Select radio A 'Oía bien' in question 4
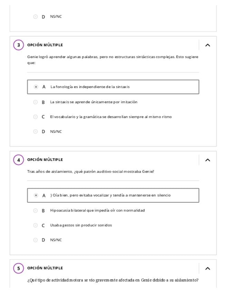Screen dimensions: 226x293 (x=36, y=196)
